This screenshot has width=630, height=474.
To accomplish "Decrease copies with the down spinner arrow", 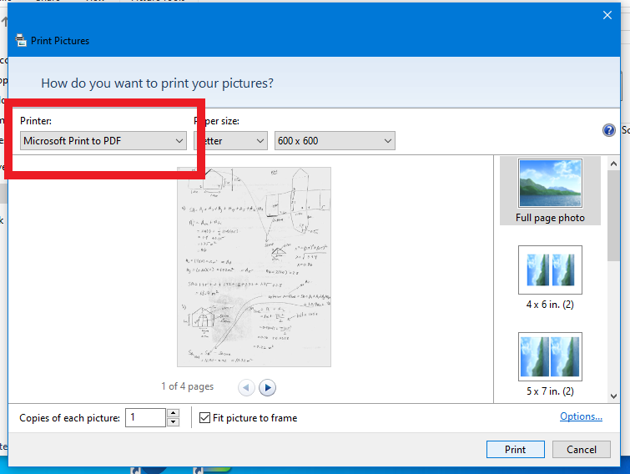I will click(174, 422).
